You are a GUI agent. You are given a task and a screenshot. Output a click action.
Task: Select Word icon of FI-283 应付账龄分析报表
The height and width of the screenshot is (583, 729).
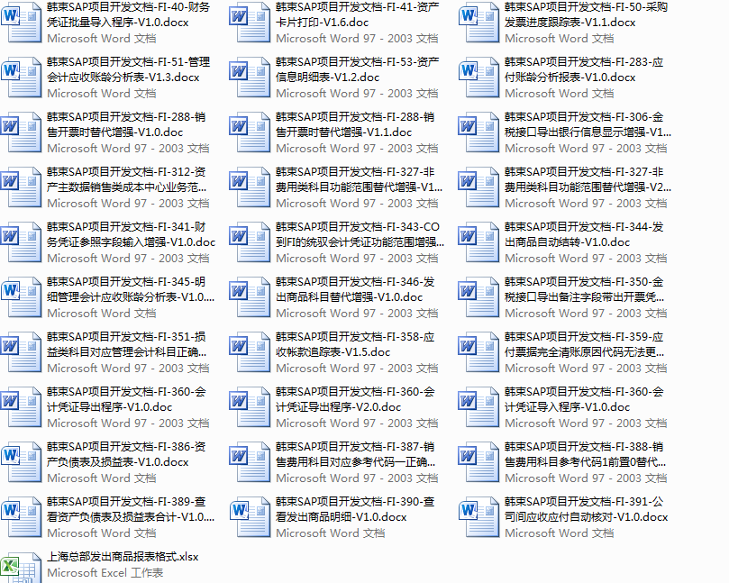point(478,77)
